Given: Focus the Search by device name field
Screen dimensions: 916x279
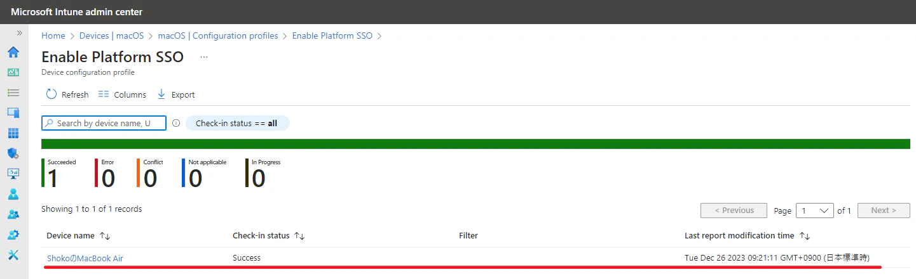Looking at the screenshot, I should (104, 123).
